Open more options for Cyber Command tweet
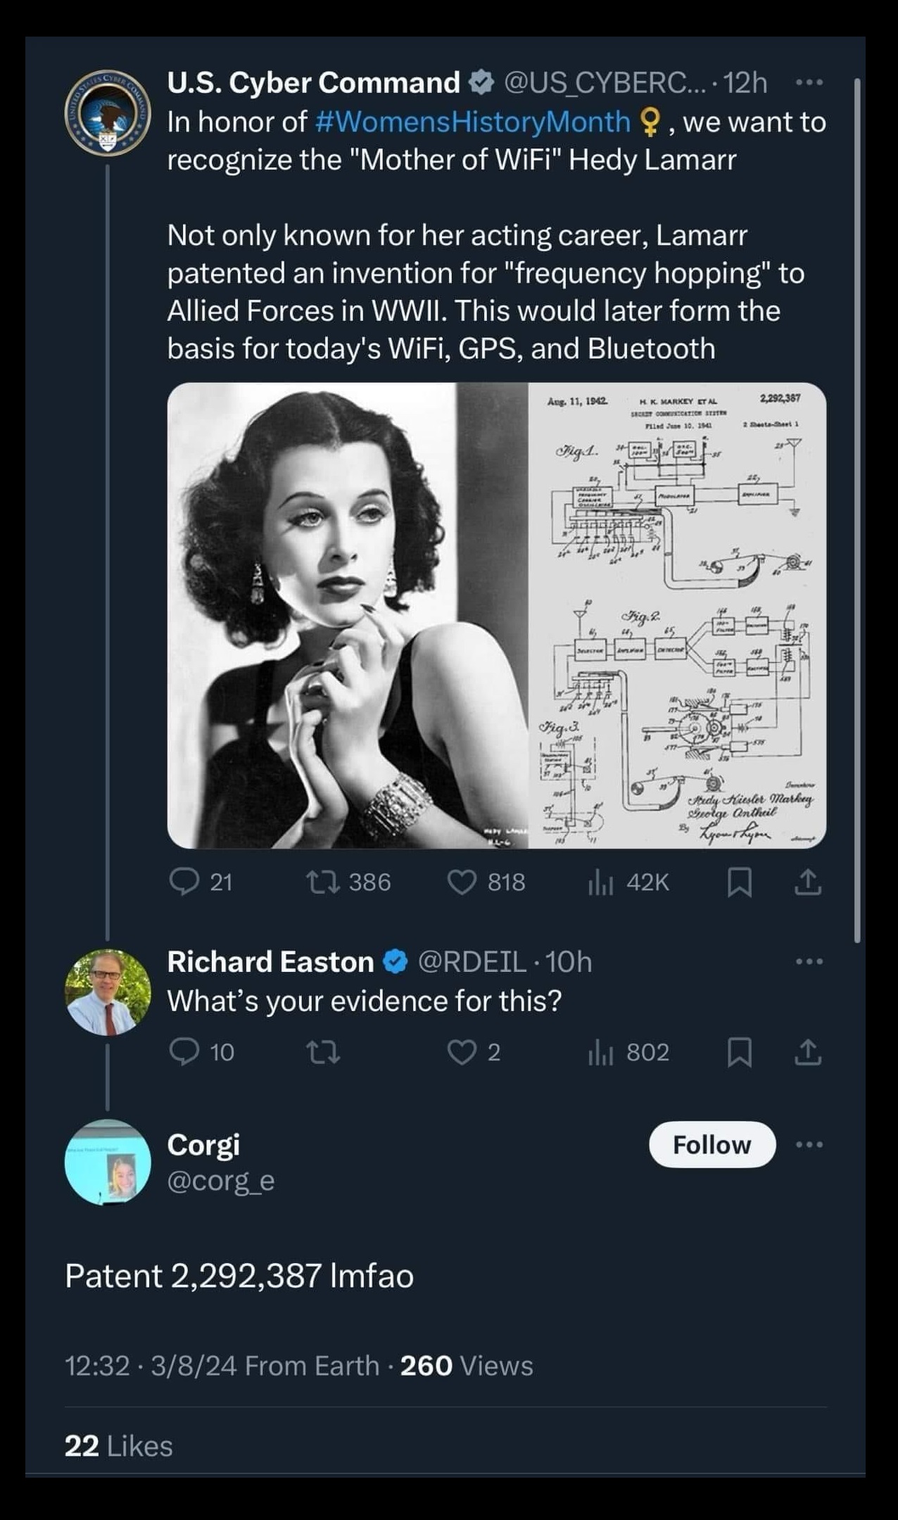Image resolution: width=898 pixels, height=1520 pixels. 809,83
